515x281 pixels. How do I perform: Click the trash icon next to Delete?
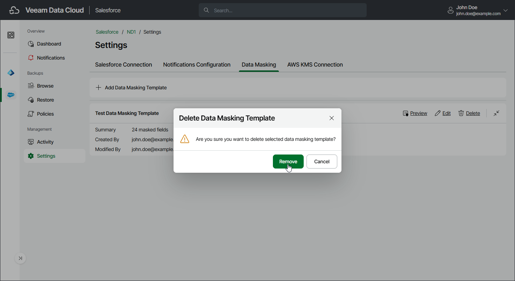461,113
